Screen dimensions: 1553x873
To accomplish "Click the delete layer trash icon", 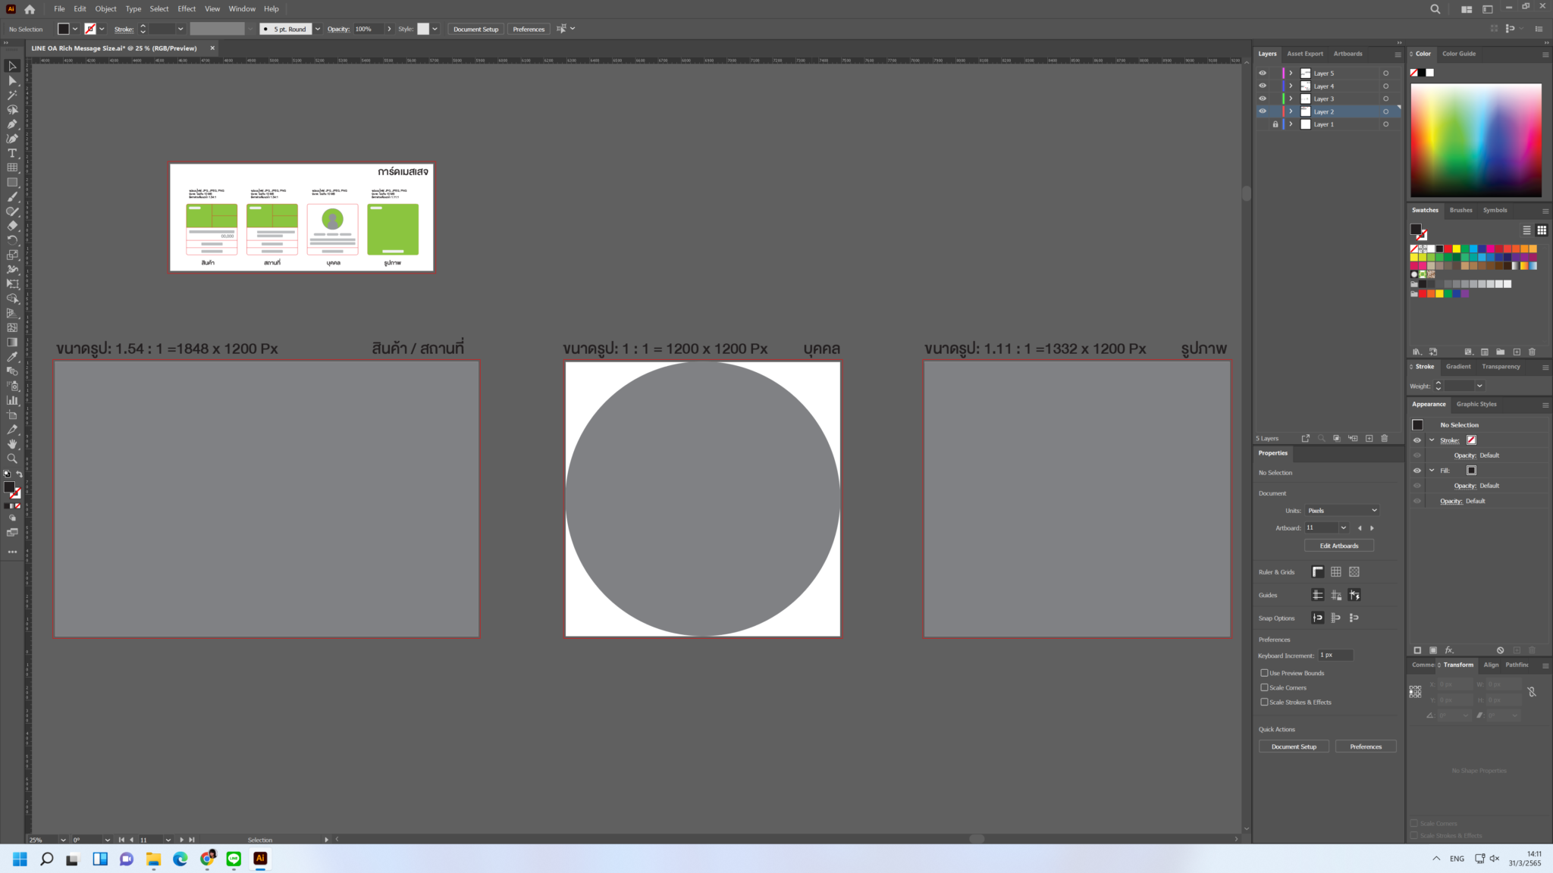I will pyautogui.click(x=1385, y=438).
